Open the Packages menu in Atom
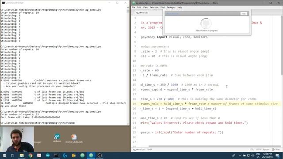This screenshot has height=159, width=283. (171, 8)
